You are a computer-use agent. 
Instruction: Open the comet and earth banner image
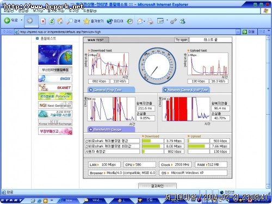pos(55,55)
